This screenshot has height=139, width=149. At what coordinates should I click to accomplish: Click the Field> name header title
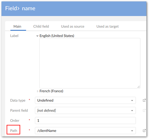(20, 8)
